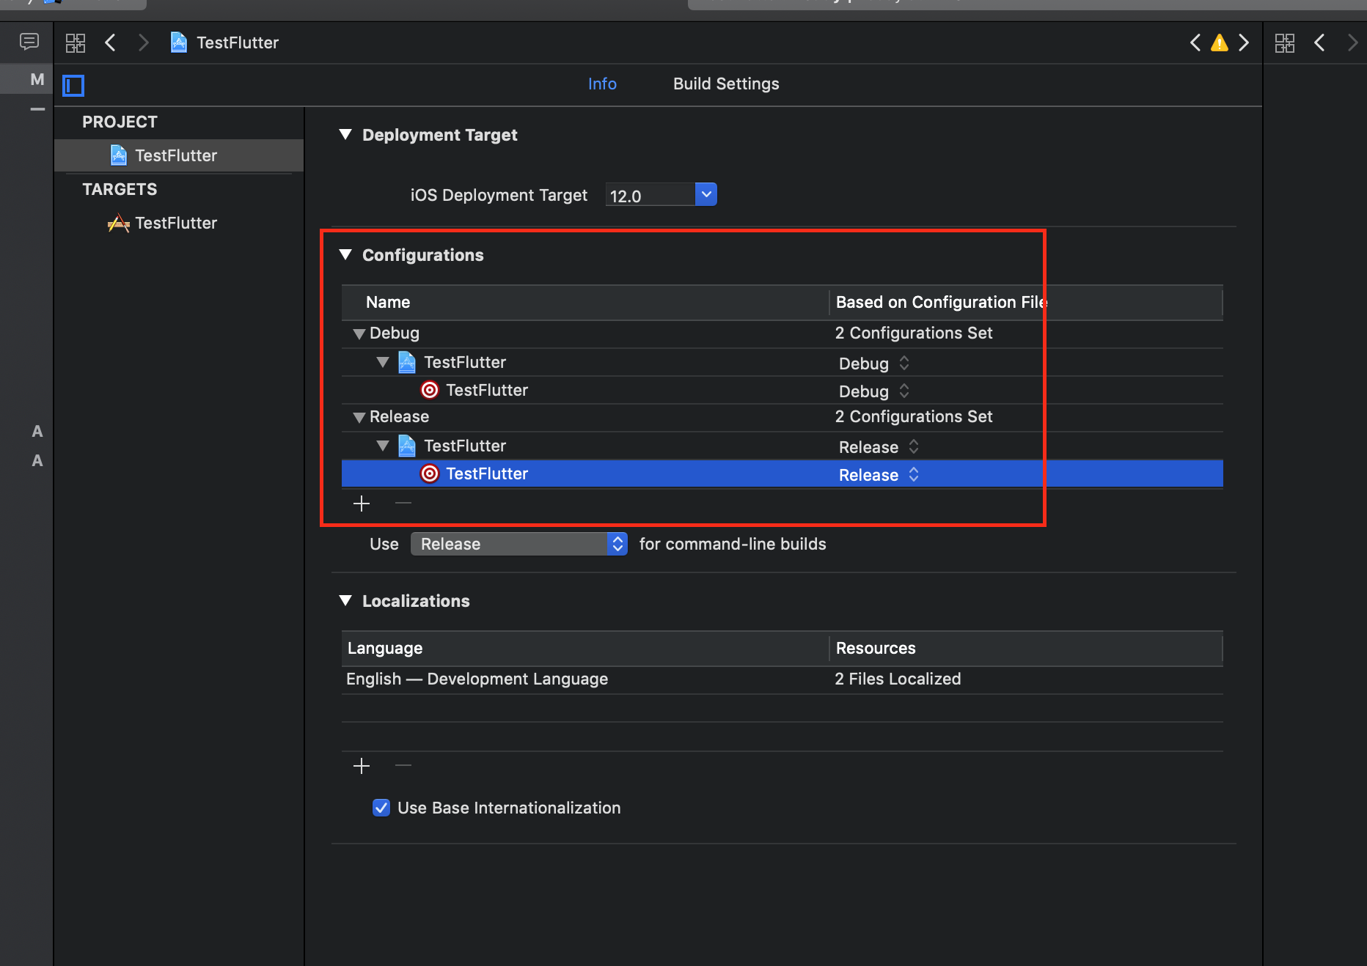
Task: Collapse the Localizations section
Action: click(x=345, y=600)
